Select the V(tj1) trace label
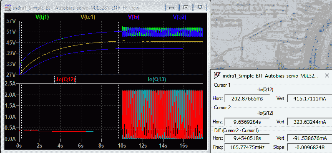The width and height of the screenshot is (332, 153). 42,18
